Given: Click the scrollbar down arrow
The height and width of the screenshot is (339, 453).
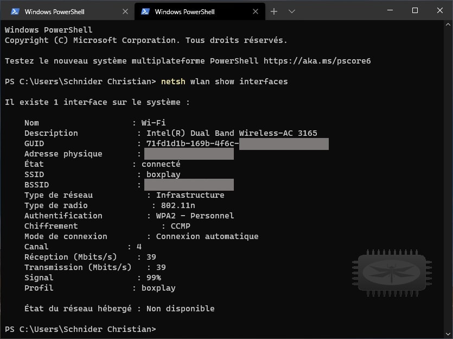Looking at the screenshot, I should [448, 334].
